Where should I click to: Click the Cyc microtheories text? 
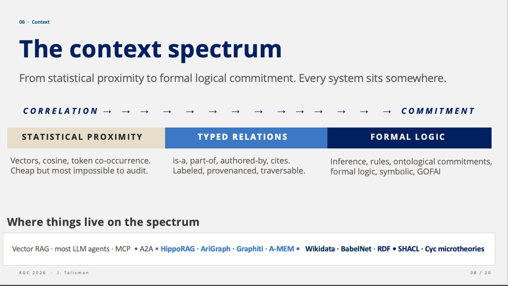(455, 249)
